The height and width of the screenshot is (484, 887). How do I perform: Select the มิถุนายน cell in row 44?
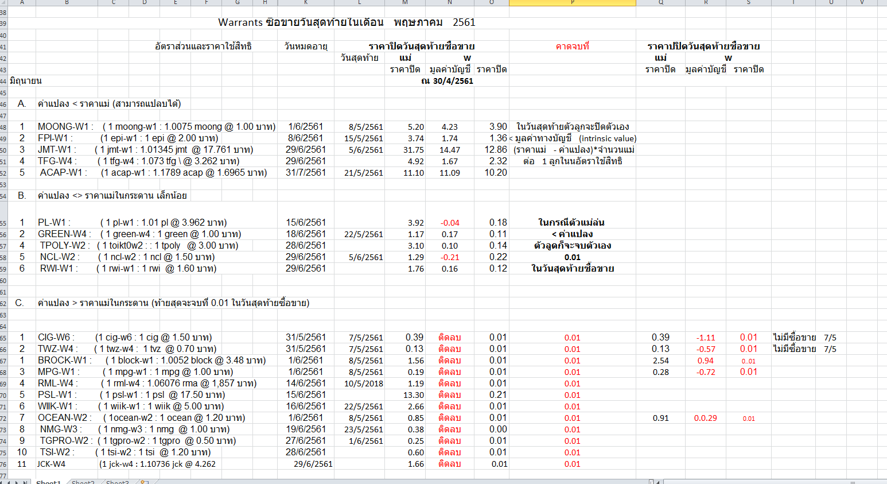pyautogui.click(x=26, y=81)
